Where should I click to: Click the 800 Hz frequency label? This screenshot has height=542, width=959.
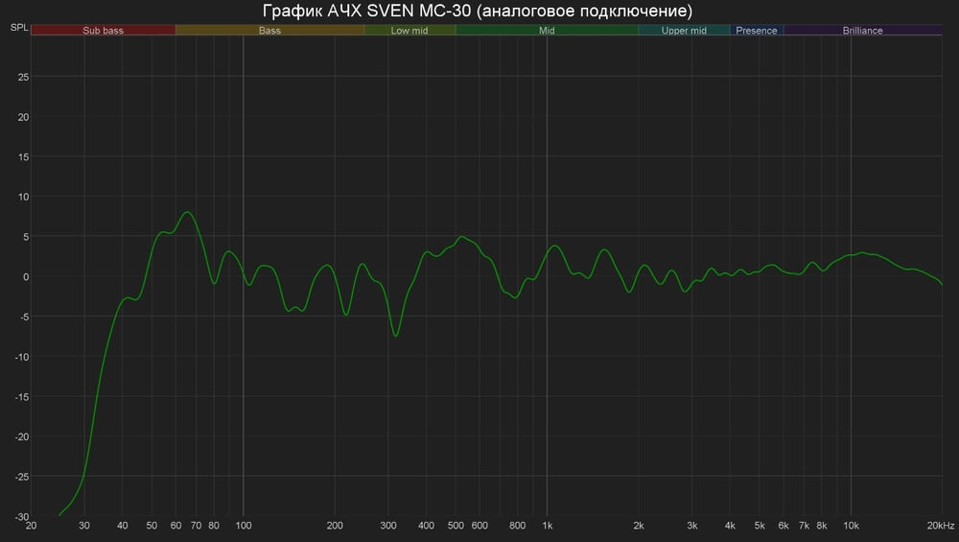(x=518, y=526)
